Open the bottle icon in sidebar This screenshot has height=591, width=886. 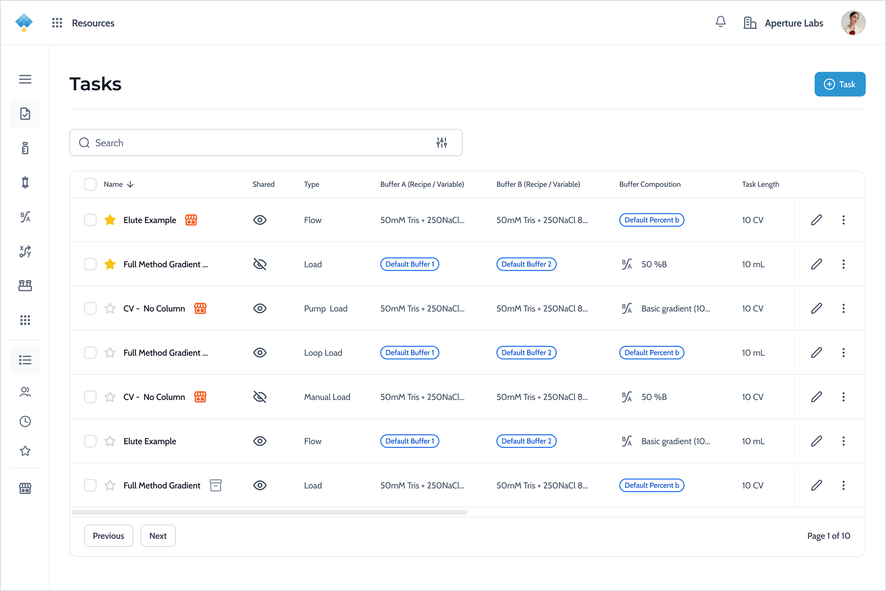(x=25, y=148)
